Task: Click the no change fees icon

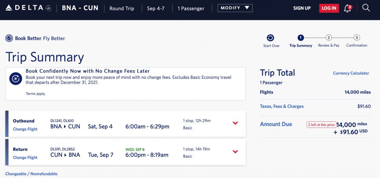Action: coord(16,78)
